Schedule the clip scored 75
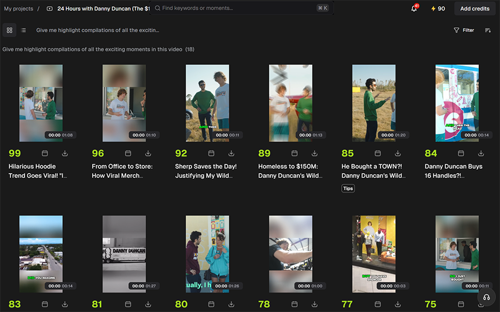The width and height of the screenshot is (500, 312). click(461, 304)
